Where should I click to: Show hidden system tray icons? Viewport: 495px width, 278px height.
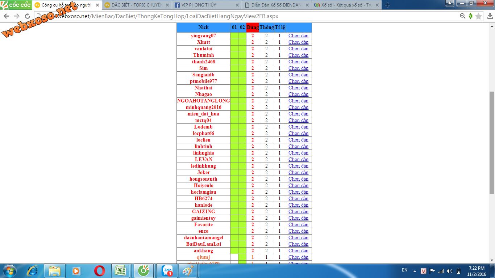(x=415, y=271)
